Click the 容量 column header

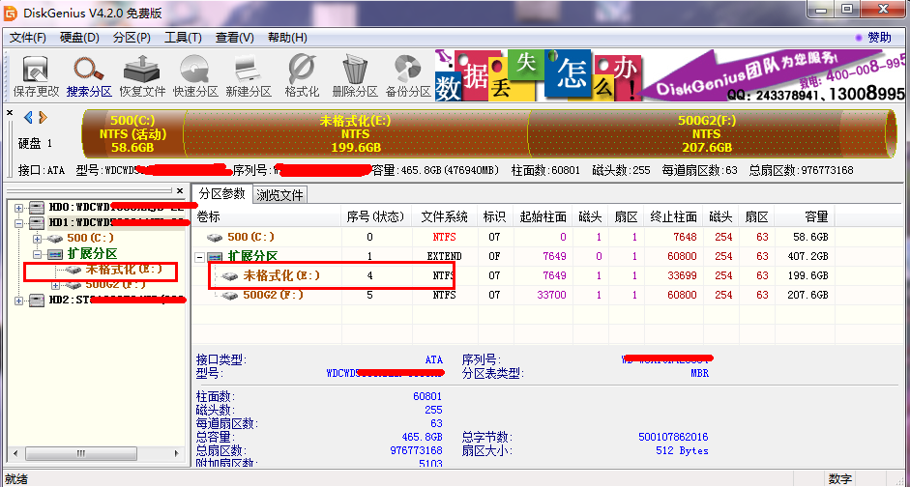805,216
